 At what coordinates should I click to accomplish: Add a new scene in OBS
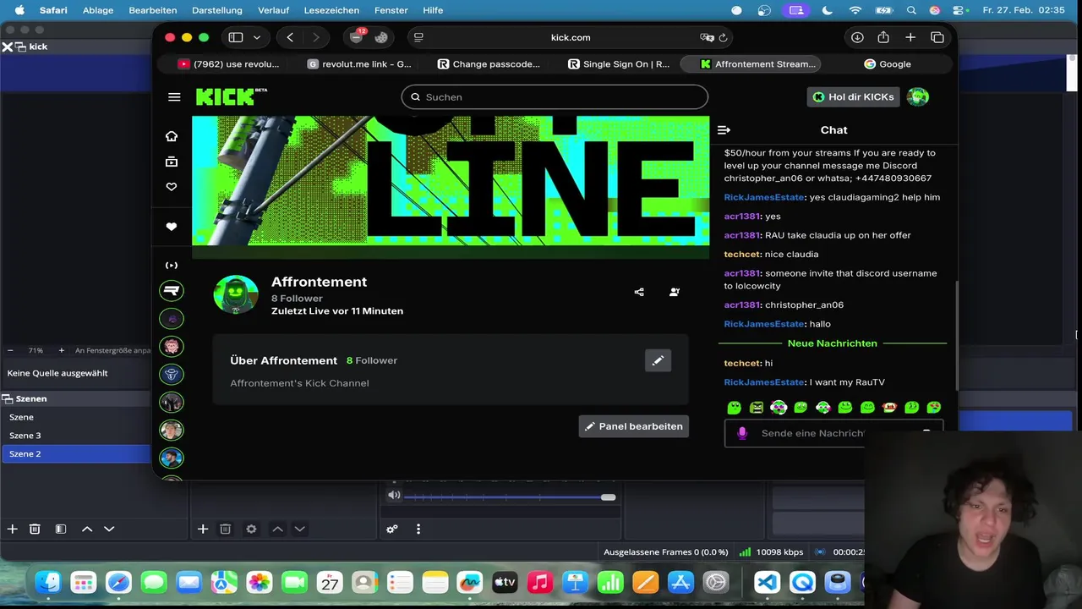point(12,529)
